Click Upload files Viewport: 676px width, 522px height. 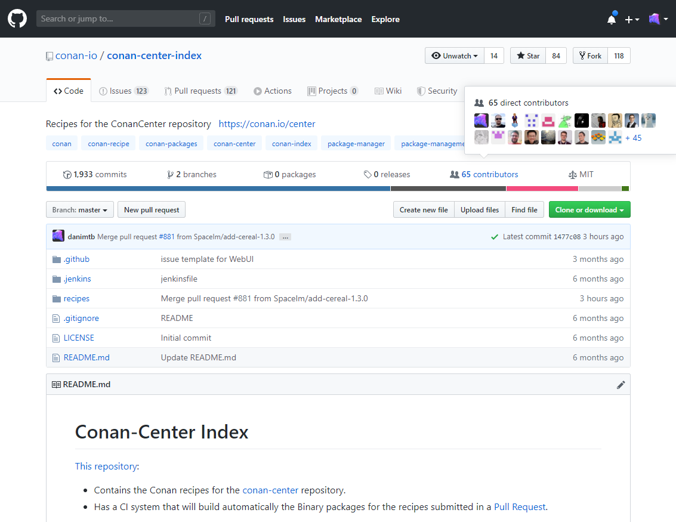click(480, 210)
